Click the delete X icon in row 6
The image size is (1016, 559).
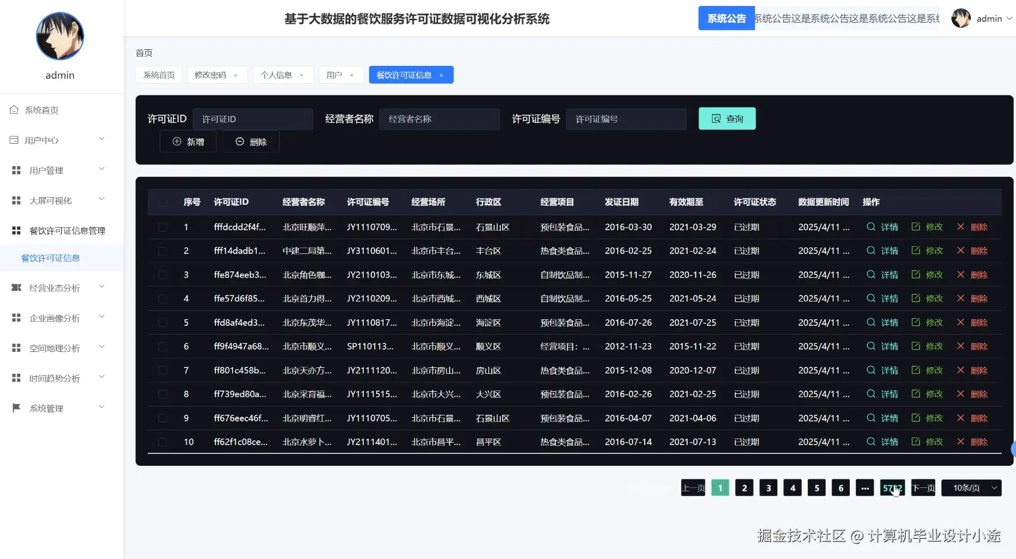tap(961, 346)
